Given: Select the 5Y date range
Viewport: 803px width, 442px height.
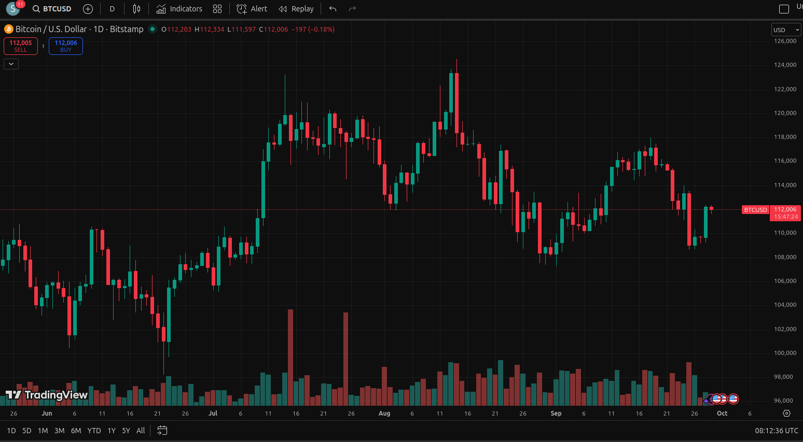Looking at the screenshot, I should click(126, 431).
